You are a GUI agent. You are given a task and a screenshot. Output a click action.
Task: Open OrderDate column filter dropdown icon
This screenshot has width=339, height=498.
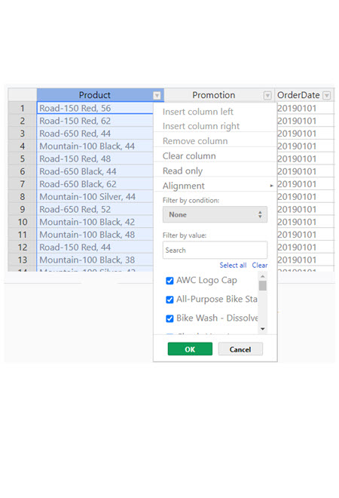coord(327,95)
